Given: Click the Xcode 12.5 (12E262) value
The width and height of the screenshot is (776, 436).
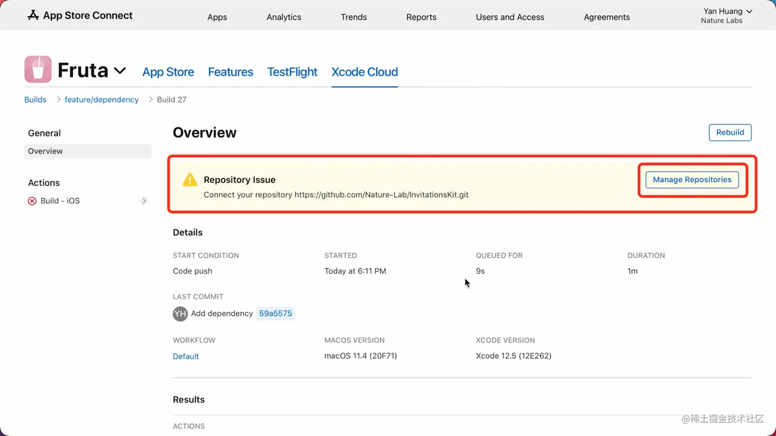Looking at the screenshot, I should click(x=514, y=356).
